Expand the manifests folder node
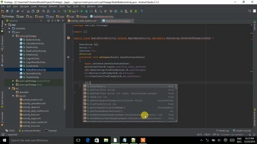Image resolution: width=257 pixels, height=144 pixels. pos(9,28)
